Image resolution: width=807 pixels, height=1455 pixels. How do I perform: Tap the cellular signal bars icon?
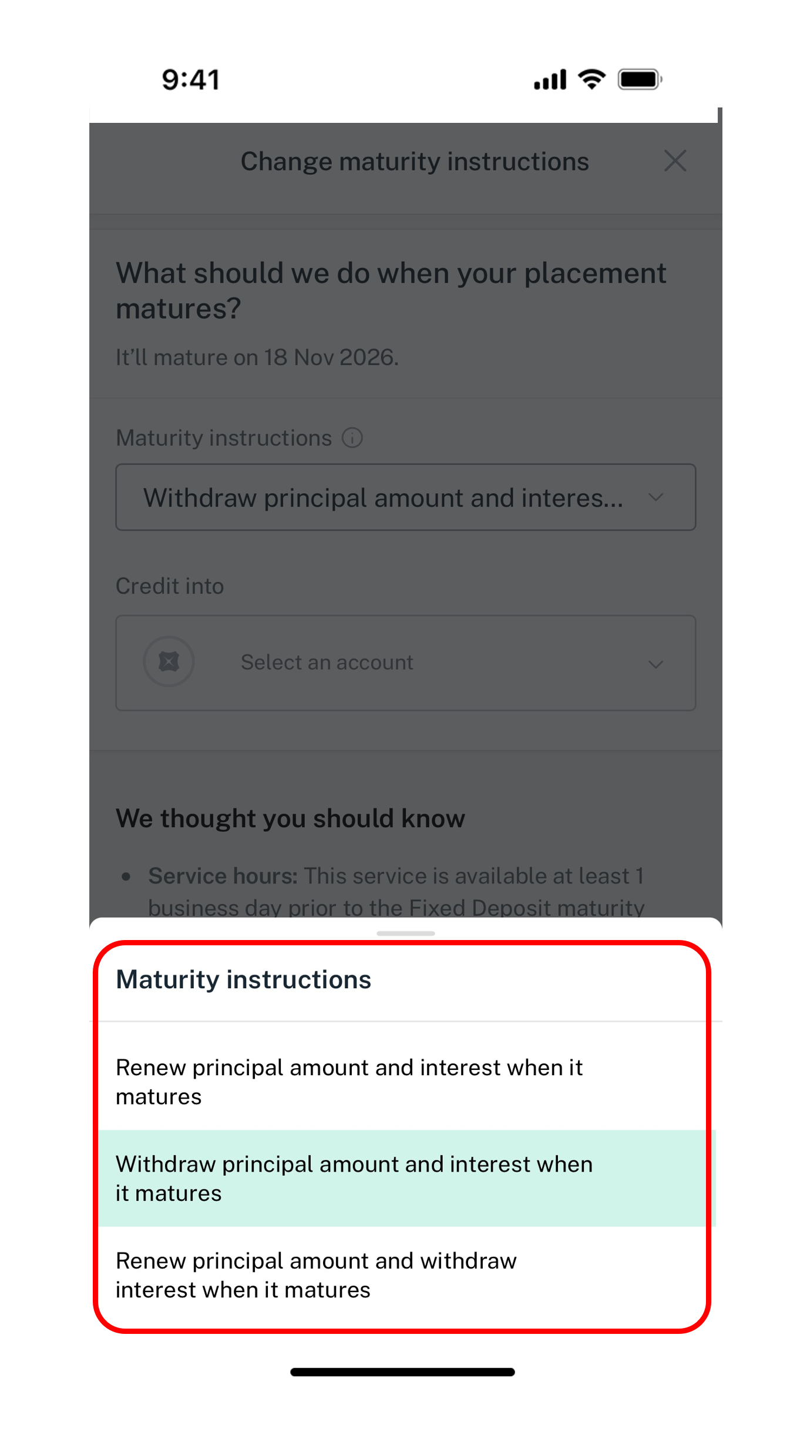[x=550, y=79]
